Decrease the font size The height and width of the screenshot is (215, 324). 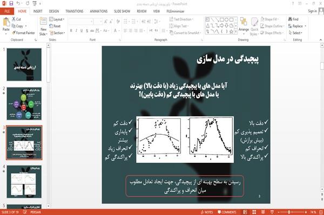coord(111,21)
